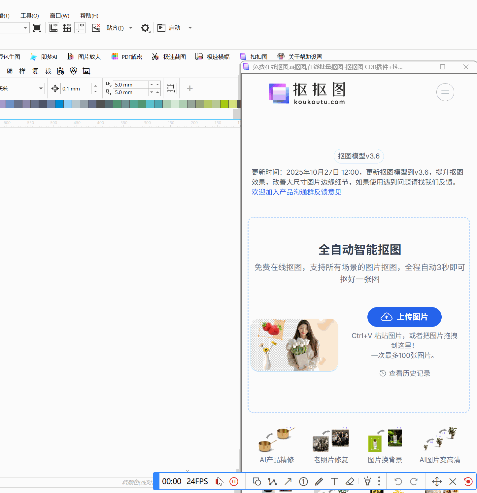The width and height of the screenshot is (477, 493).
Task: Pick the numbered step marker tool
Action: [x=303, y=481]
